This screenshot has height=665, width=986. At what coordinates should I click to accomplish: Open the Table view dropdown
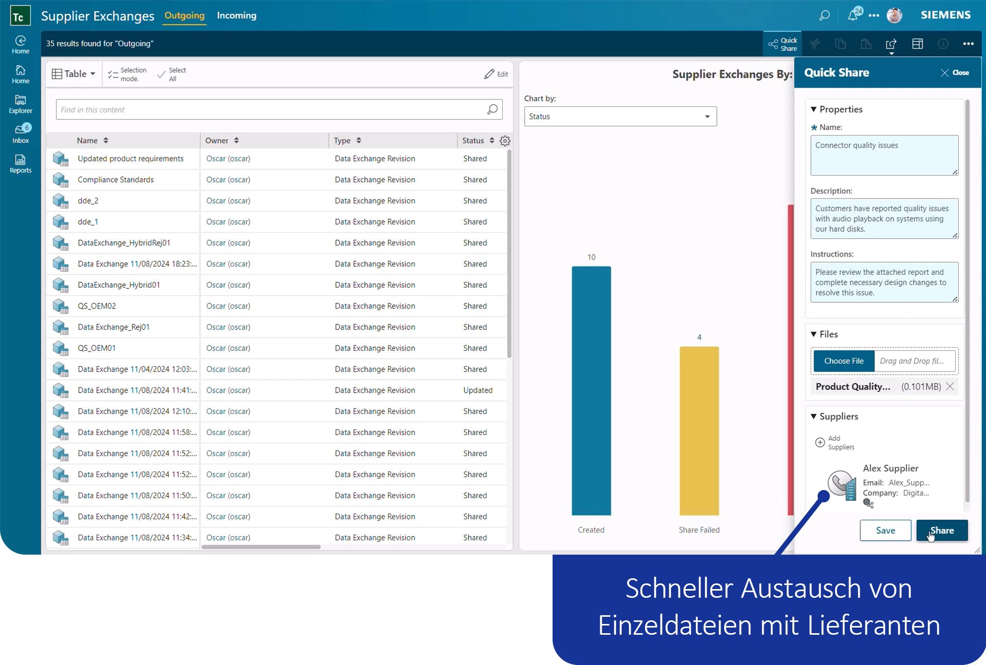pyautogui.click(x=73, y=73)
